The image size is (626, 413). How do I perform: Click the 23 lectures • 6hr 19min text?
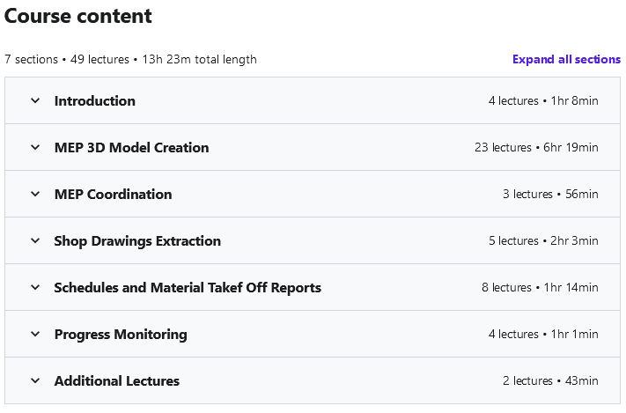[536, 147]
